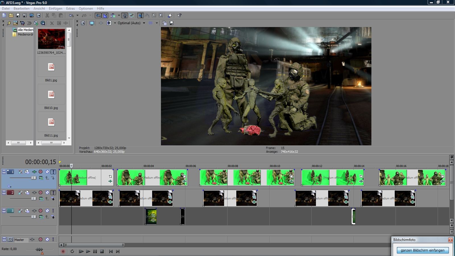Image resolution: width=455 pixels, height=256 pixels.
Task: Open the Extras menu
Action: coord(70,9)
